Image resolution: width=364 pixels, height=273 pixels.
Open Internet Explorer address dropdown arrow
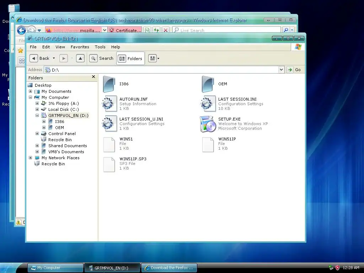(x=105, y=30)
